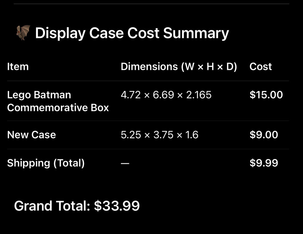This screenshot has width=303, height=234.
Task: Click the Grand Total label
Action: tap(52, 206)
